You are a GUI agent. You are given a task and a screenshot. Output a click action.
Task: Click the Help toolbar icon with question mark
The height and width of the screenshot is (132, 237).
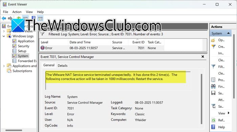pos(34,18)
